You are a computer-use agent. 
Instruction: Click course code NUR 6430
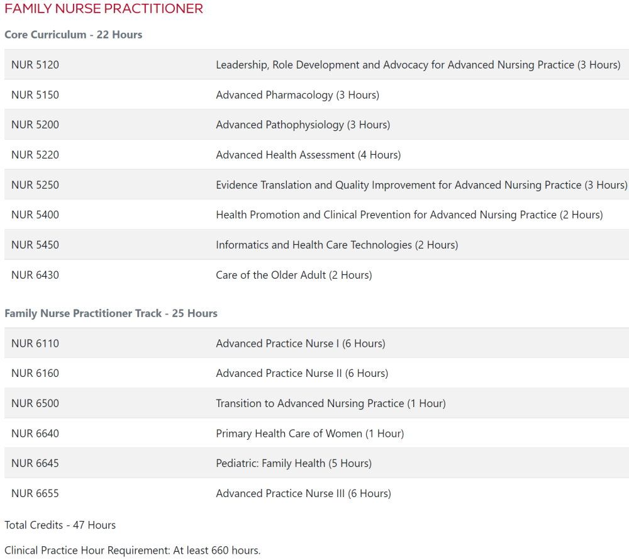pyautogui.click(x=35, y=275)
